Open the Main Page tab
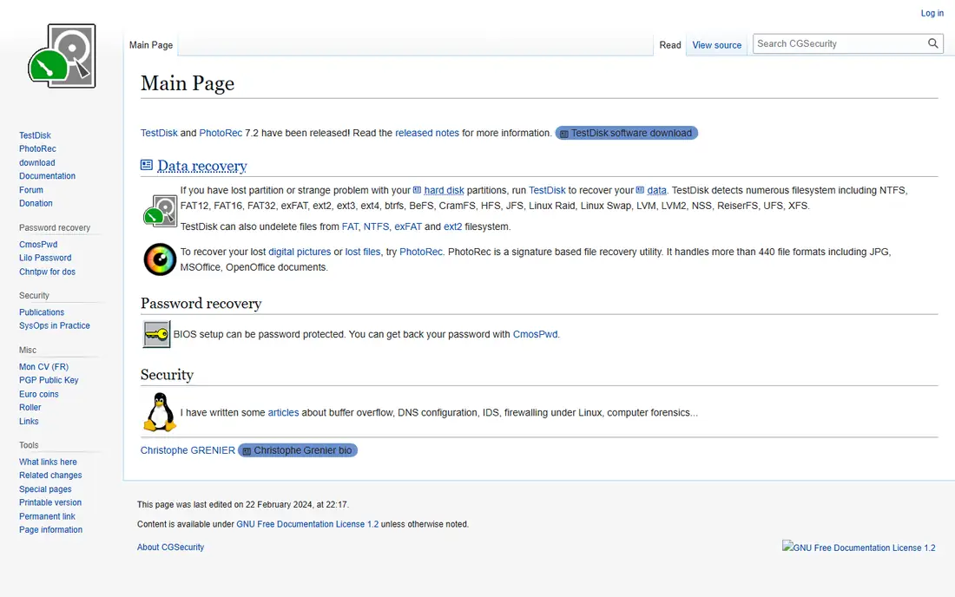 click(151, 45)
